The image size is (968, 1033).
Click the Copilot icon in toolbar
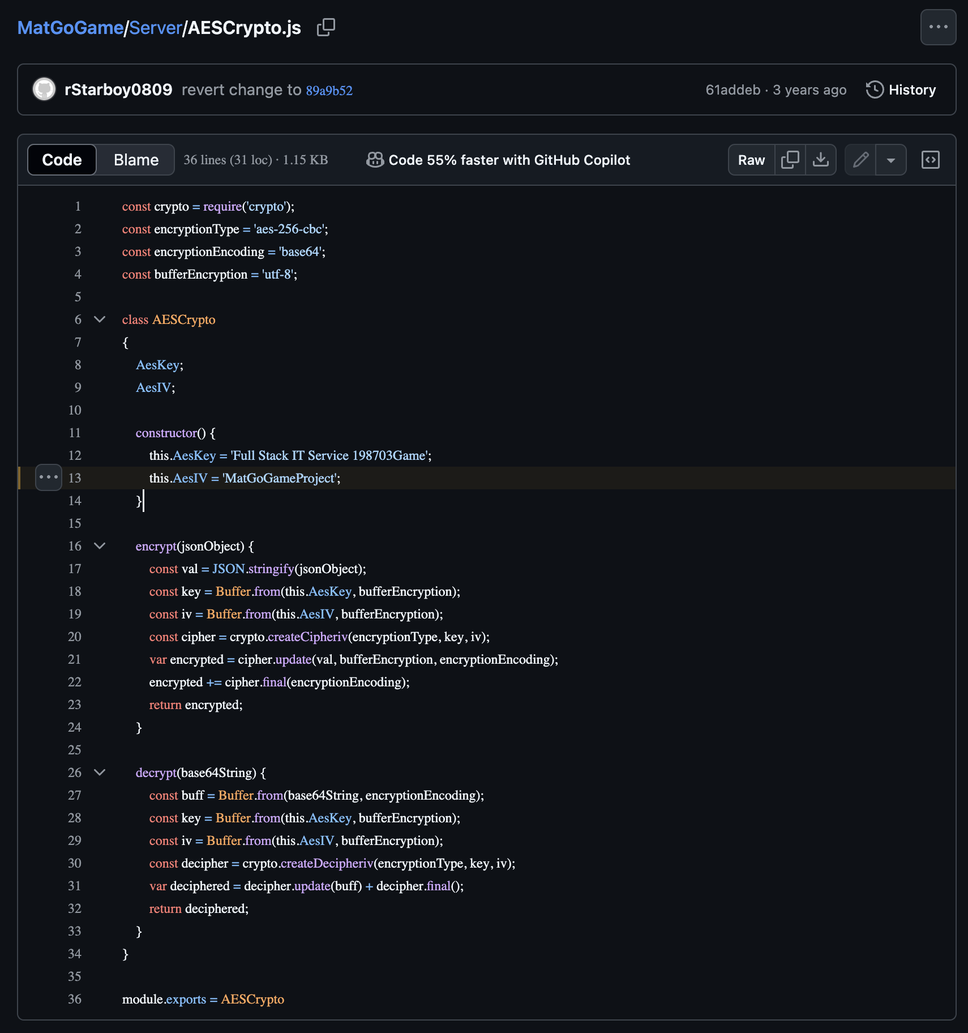tap(375, 160)
